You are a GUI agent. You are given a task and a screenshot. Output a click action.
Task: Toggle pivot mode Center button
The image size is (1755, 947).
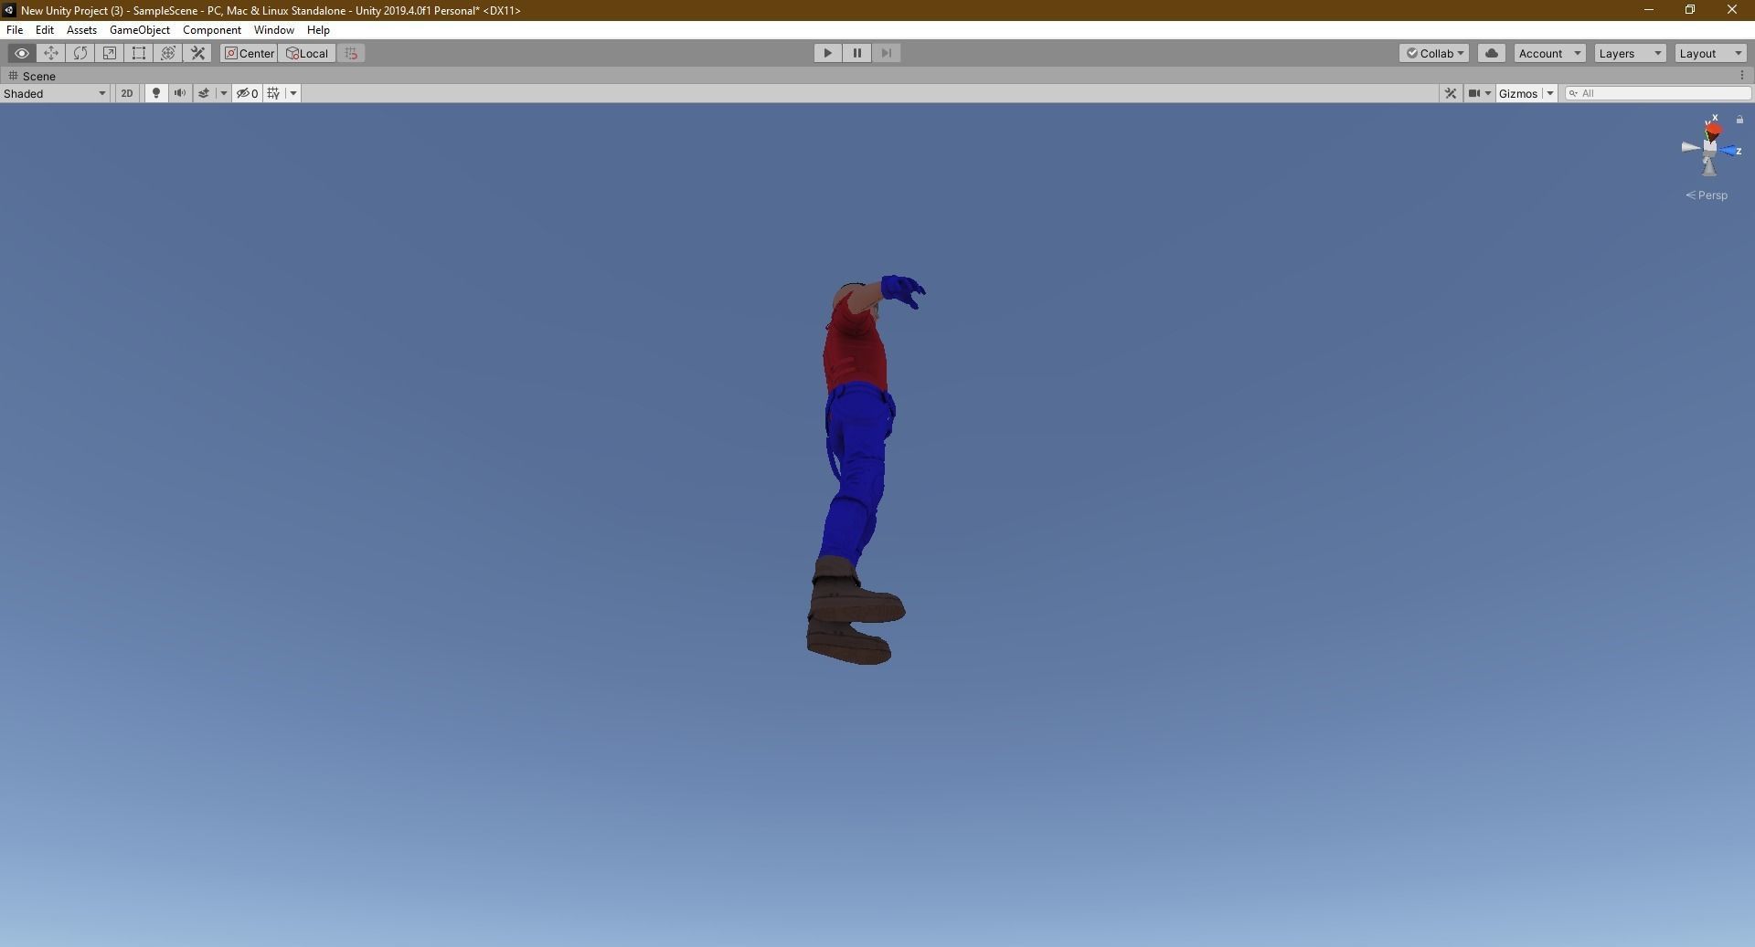tap(249, 53)
